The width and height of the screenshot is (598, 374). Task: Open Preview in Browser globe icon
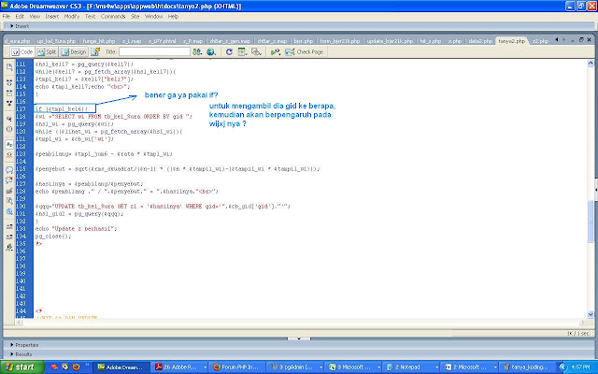click(x=211, y=52)
